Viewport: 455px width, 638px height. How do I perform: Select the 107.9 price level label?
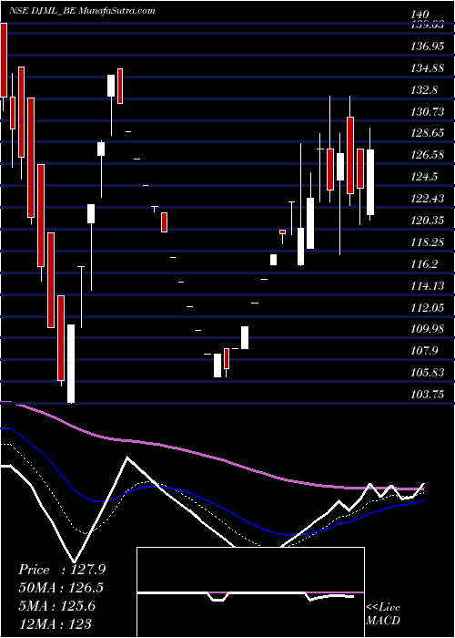425,351
